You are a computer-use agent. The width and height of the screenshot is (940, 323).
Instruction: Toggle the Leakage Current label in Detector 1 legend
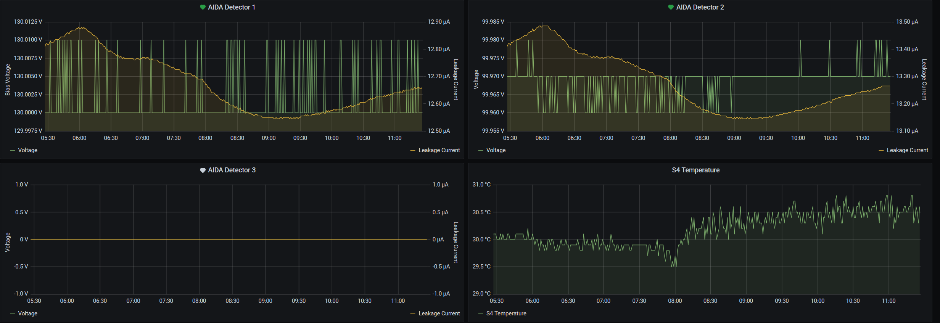[x=439, y=150]
